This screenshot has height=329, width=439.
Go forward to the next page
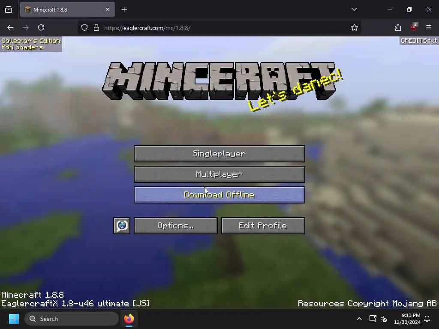(26, 27)
